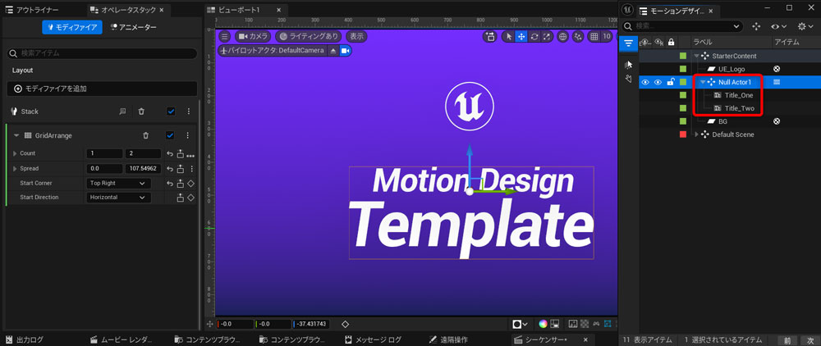Click the Spread 107.54962 value field
The image size is (821, 346).
(143, 169)
